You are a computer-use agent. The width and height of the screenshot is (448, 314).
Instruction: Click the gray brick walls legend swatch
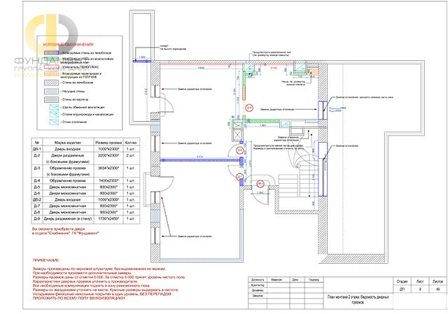51,99
